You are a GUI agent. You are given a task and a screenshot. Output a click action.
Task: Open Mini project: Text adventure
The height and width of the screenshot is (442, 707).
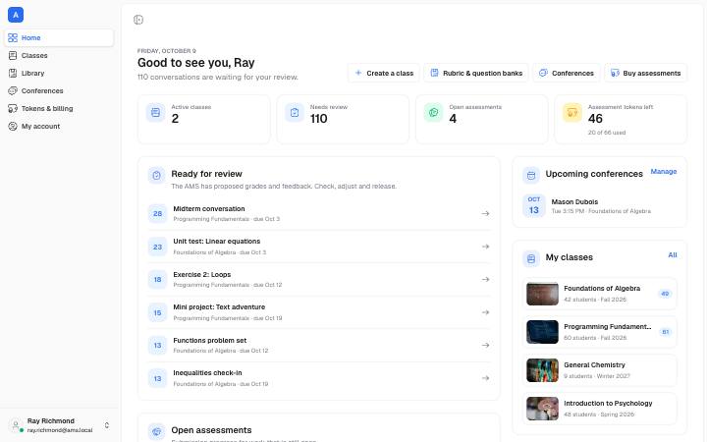coord(319,312)
